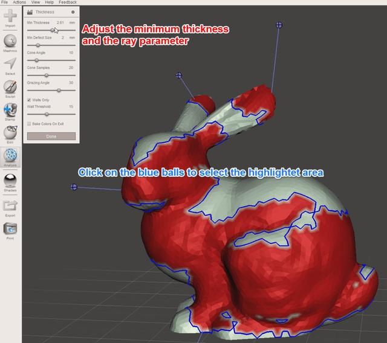Viewport: 387px width, 343px height.
Task: Click the Feedback menu item
Action: (68, 2)
